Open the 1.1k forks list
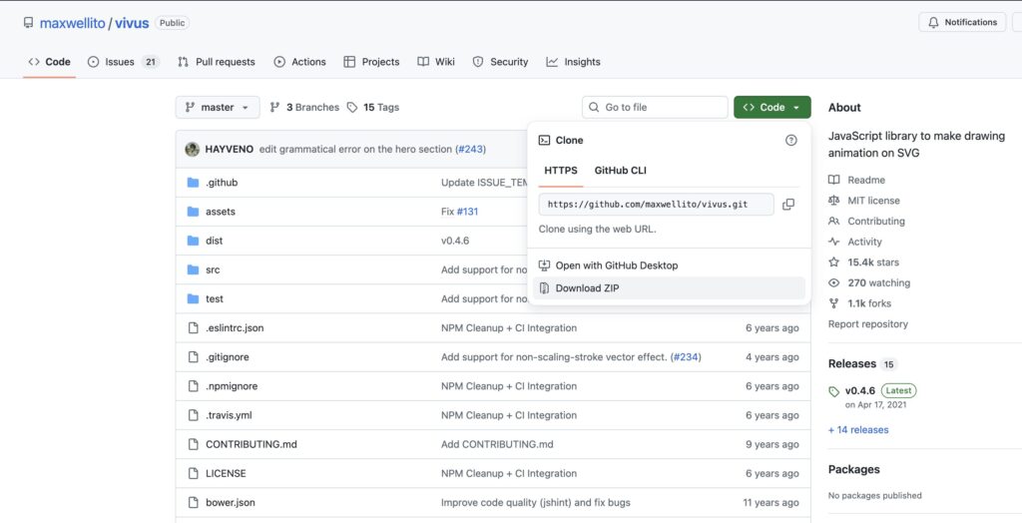The width and height of the screenshot is (1022, 523). tap(869, 303)
